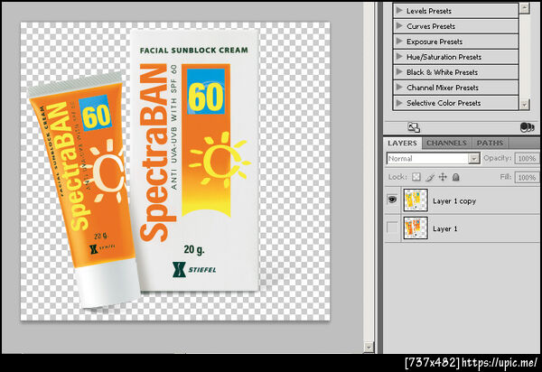This screenshot has height=372, width=542.
Task: Expand the Curves Presets group
Action: [x=399, y=26]
